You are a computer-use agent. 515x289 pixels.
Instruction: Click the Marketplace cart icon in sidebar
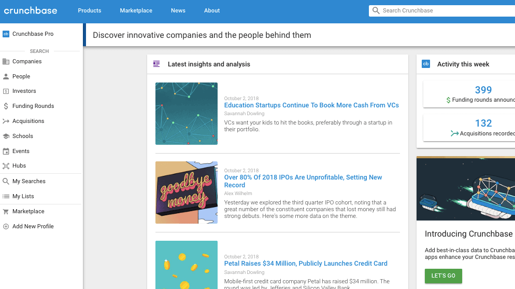point(6,211)
